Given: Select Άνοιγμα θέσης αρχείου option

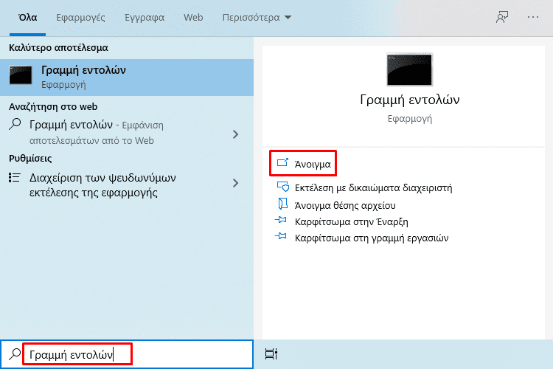Looking at the screenshot, I should [345, 205].
